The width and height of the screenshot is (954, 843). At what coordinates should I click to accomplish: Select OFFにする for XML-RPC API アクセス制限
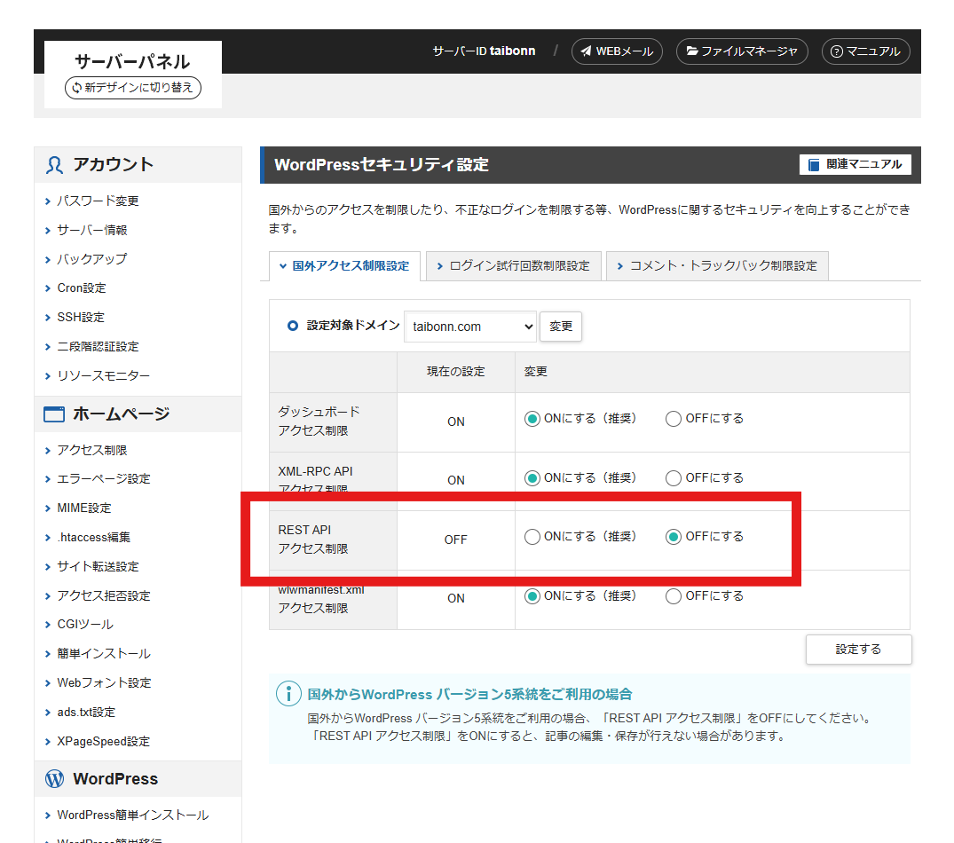coord(674,478)
